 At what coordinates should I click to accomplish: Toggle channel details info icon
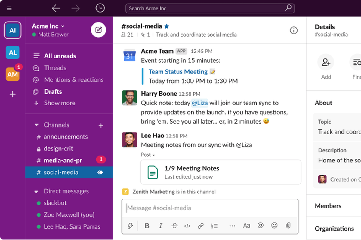point(294,30)
